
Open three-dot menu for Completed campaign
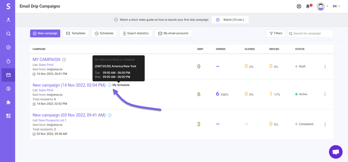coord(325,124)
